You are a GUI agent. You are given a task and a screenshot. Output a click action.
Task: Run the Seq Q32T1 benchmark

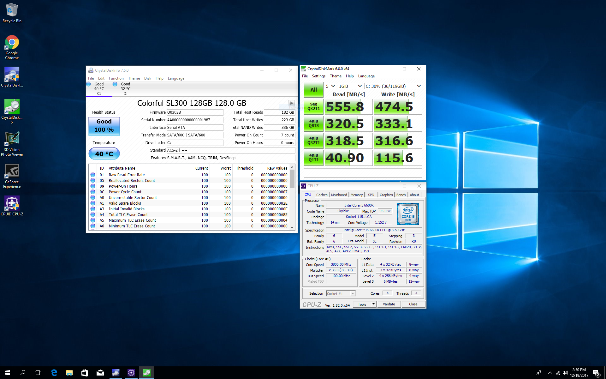[x=313, y=106]
